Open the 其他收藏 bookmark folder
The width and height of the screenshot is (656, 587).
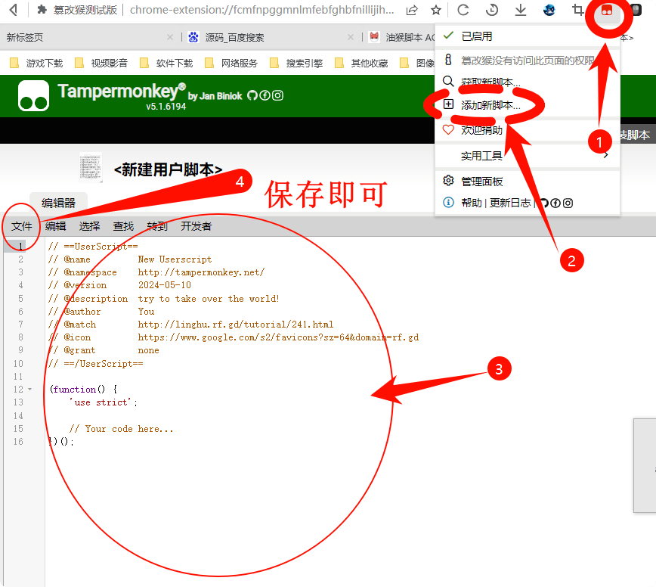tap(361, 63)
